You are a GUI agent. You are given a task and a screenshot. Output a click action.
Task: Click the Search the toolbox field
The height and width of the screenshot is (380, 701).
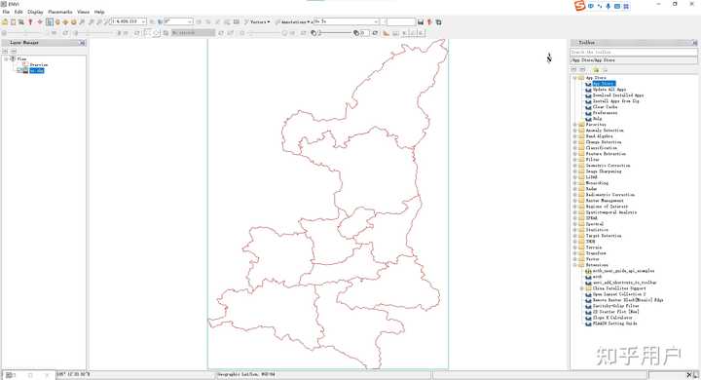coord(634,53)
